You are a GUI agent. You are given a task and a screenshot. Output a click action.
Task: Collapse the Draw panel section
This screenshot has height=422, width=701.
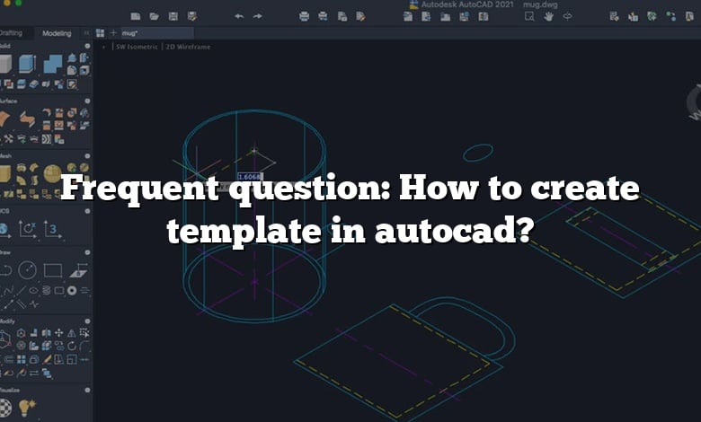pyautogui.click(x=88, y=252)
